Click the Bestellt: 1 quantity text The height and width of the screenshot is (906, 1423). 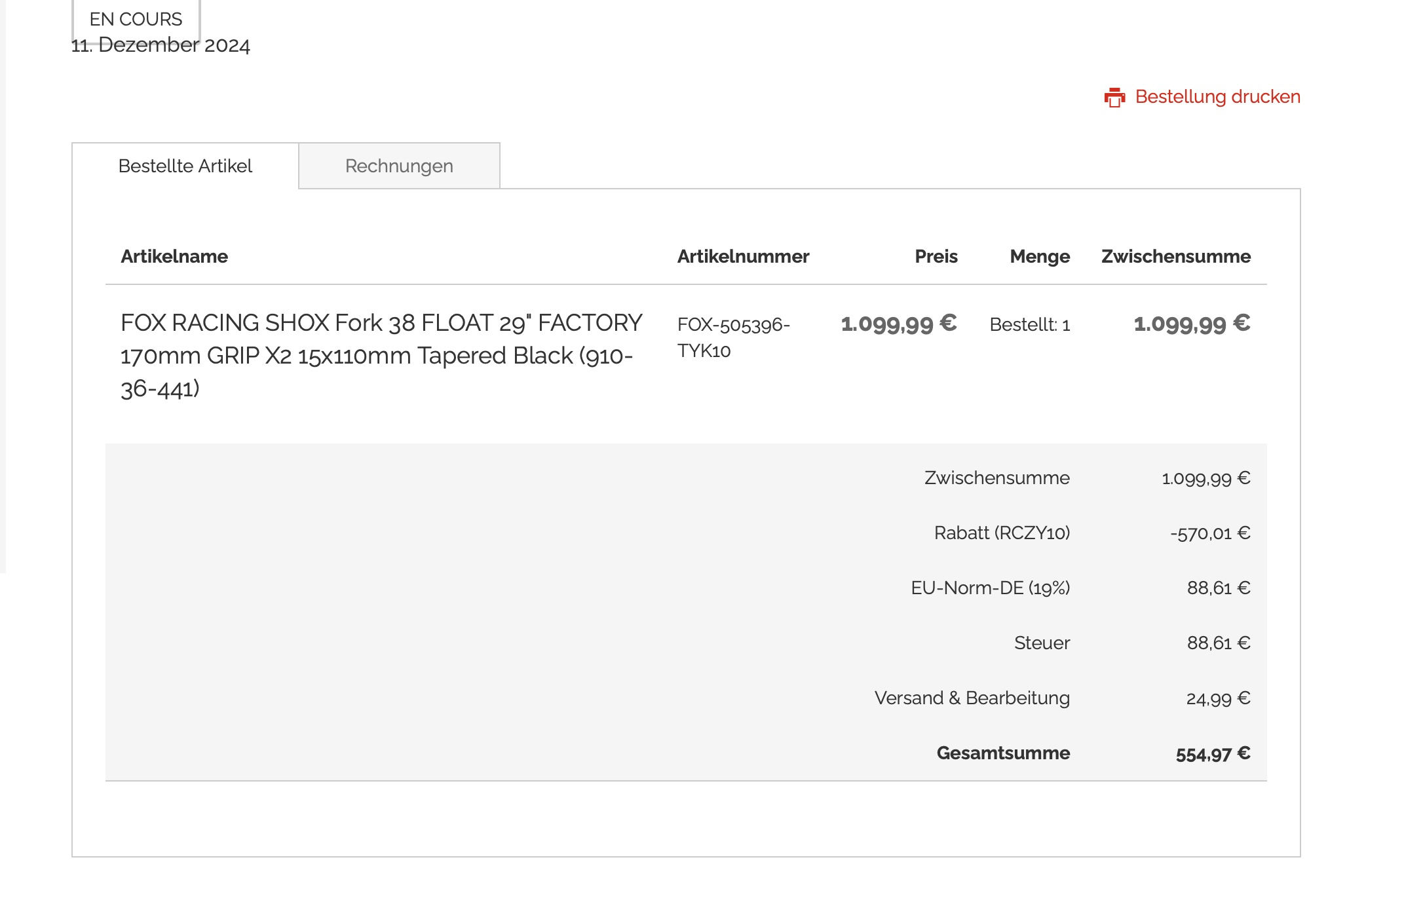click(1029, 325)
